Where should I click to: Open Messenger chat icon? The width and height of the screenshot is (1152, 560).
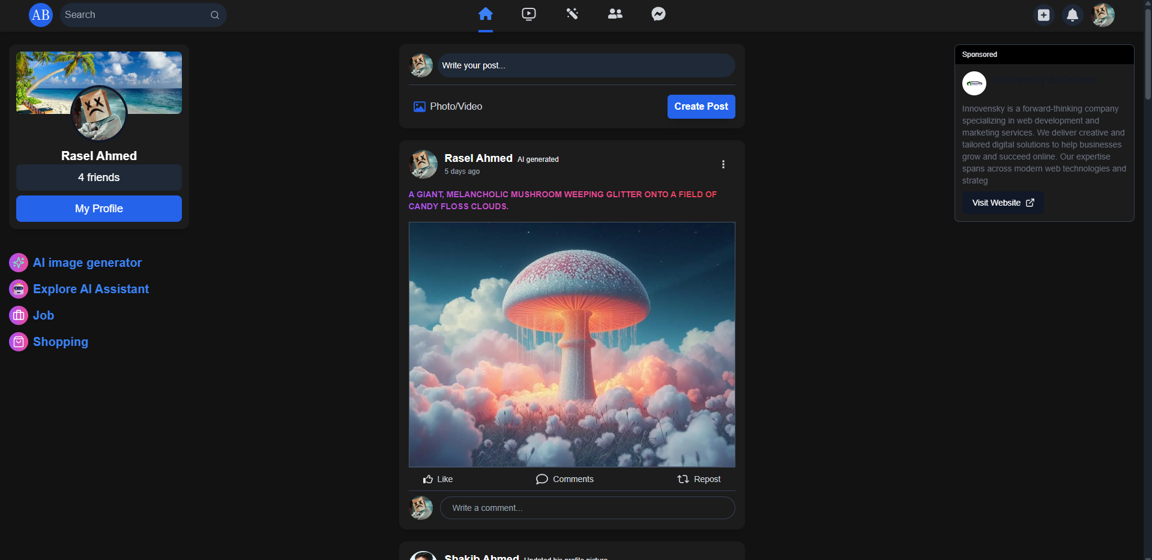pos(658,14)
